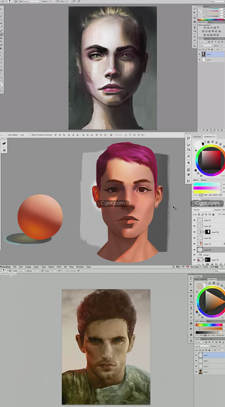The image size is (225, 407).
Task: Expand the Group 1 layer folder
Action: [198, 255]
